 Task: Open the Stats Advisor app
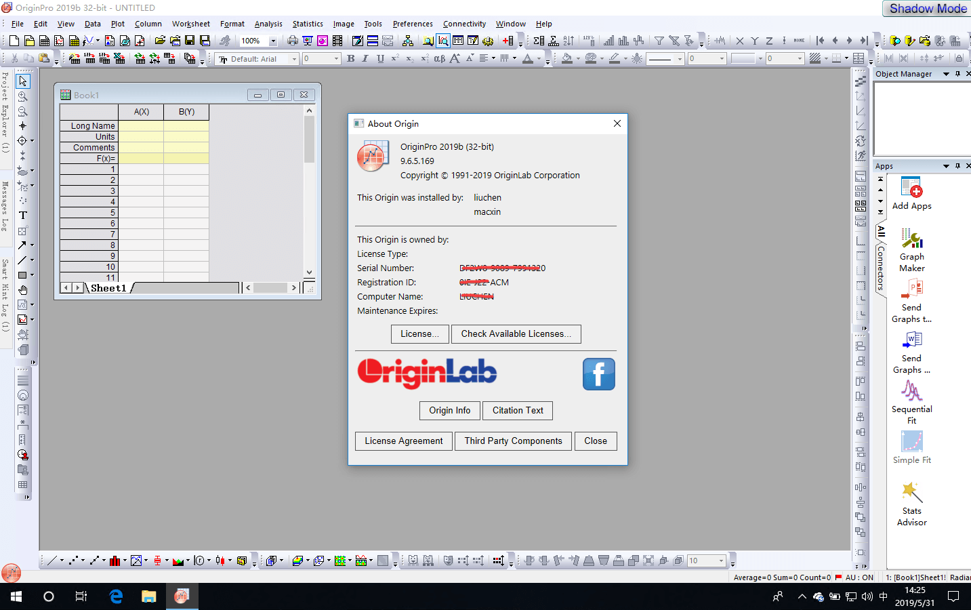912,504
